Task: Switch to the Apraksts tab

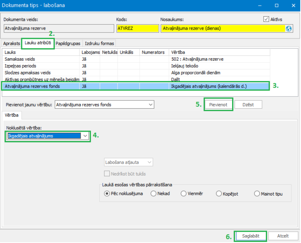Action: click(11, 43)
